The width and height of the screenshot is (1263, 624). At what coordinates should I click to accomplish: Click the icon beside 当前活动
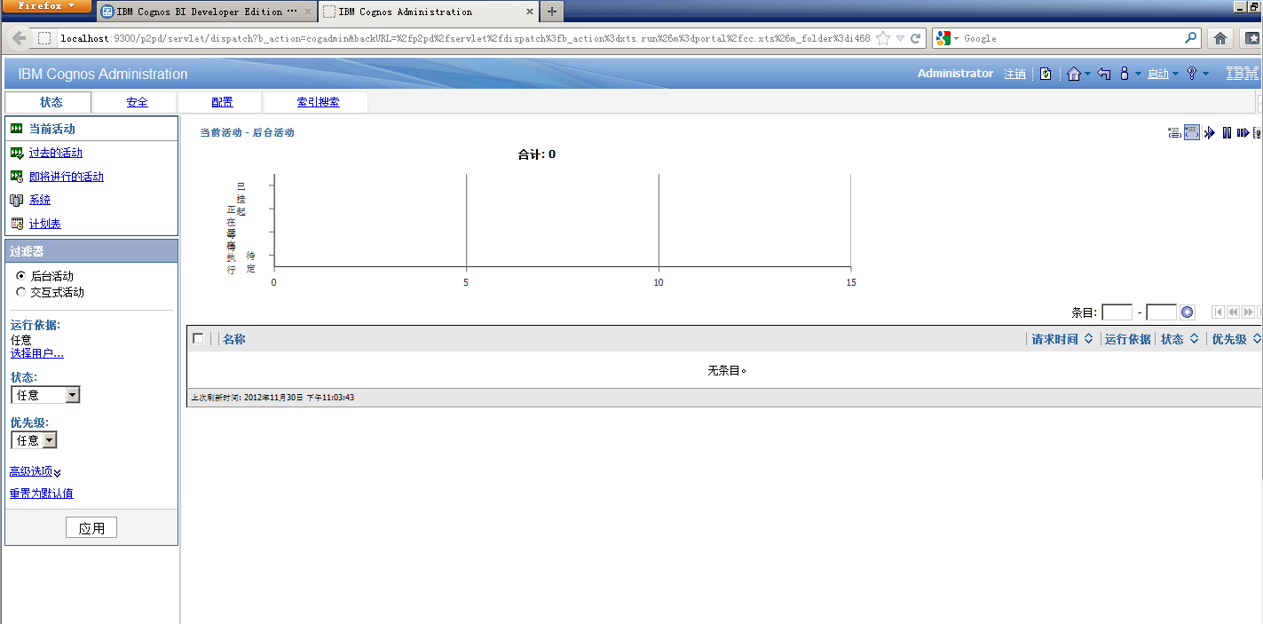pyautogui.click(x=16, y=129)
